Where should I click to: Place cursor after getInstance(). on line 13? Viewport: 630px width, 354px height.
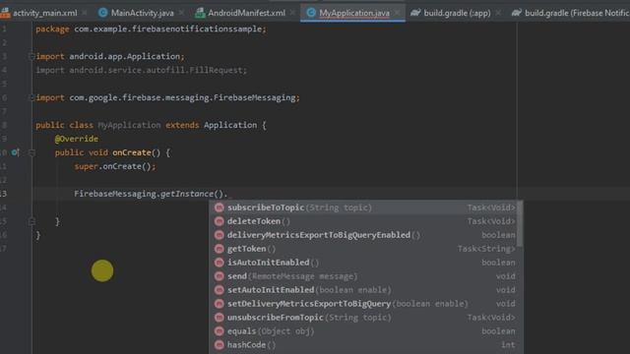pyautogui.click(x=229, y=194)
